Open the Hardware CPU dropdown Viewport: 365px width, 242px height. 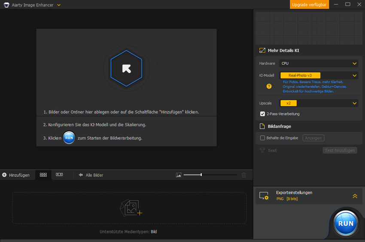319,64
